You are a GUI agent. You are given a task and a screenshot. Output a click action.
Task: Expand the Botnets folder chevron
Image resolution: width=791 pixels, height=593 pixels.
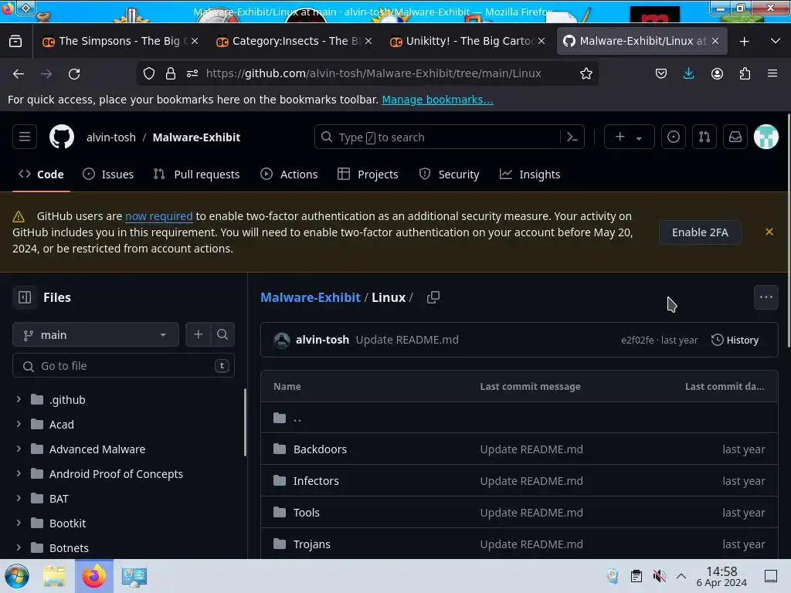tap(19, 547)
